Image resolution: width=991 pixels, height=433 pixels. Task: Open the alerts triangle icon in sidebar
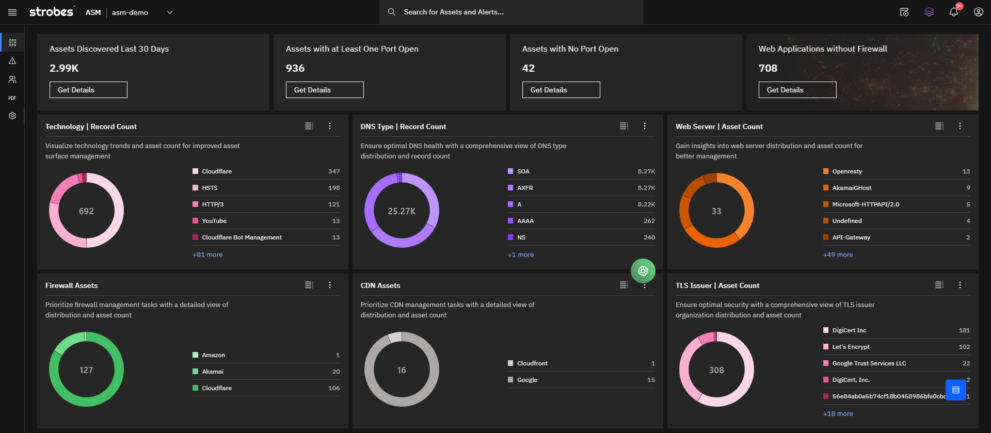pyautogui.click(x=12, y=61)
